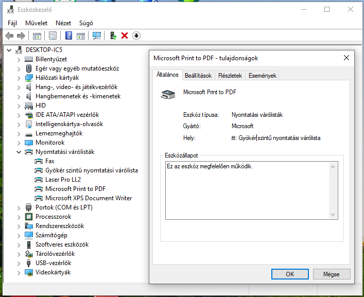Click the HID device category icon
Screen dimensions: 364x297
(x=29, y=106)
